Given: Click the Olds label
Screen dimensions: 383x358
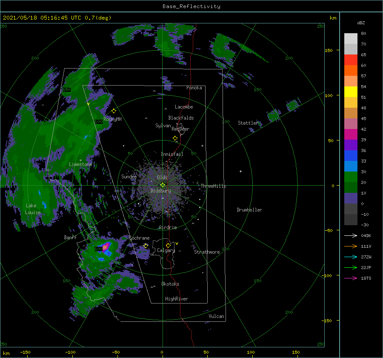Looking at the screenshot, I should coord(162,178).
